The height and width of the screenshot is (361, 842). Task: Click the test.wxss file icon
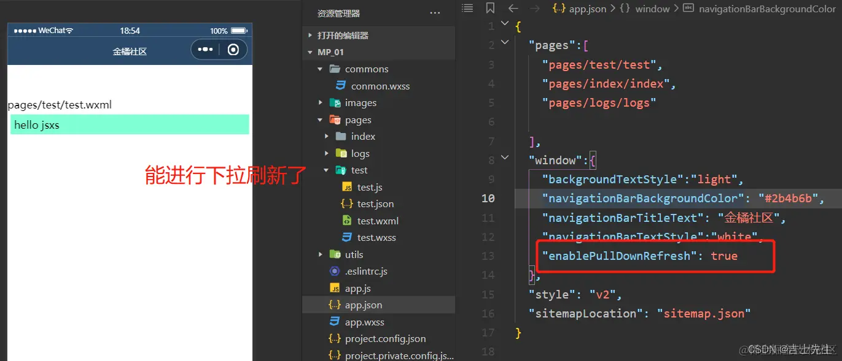point(347,237)
